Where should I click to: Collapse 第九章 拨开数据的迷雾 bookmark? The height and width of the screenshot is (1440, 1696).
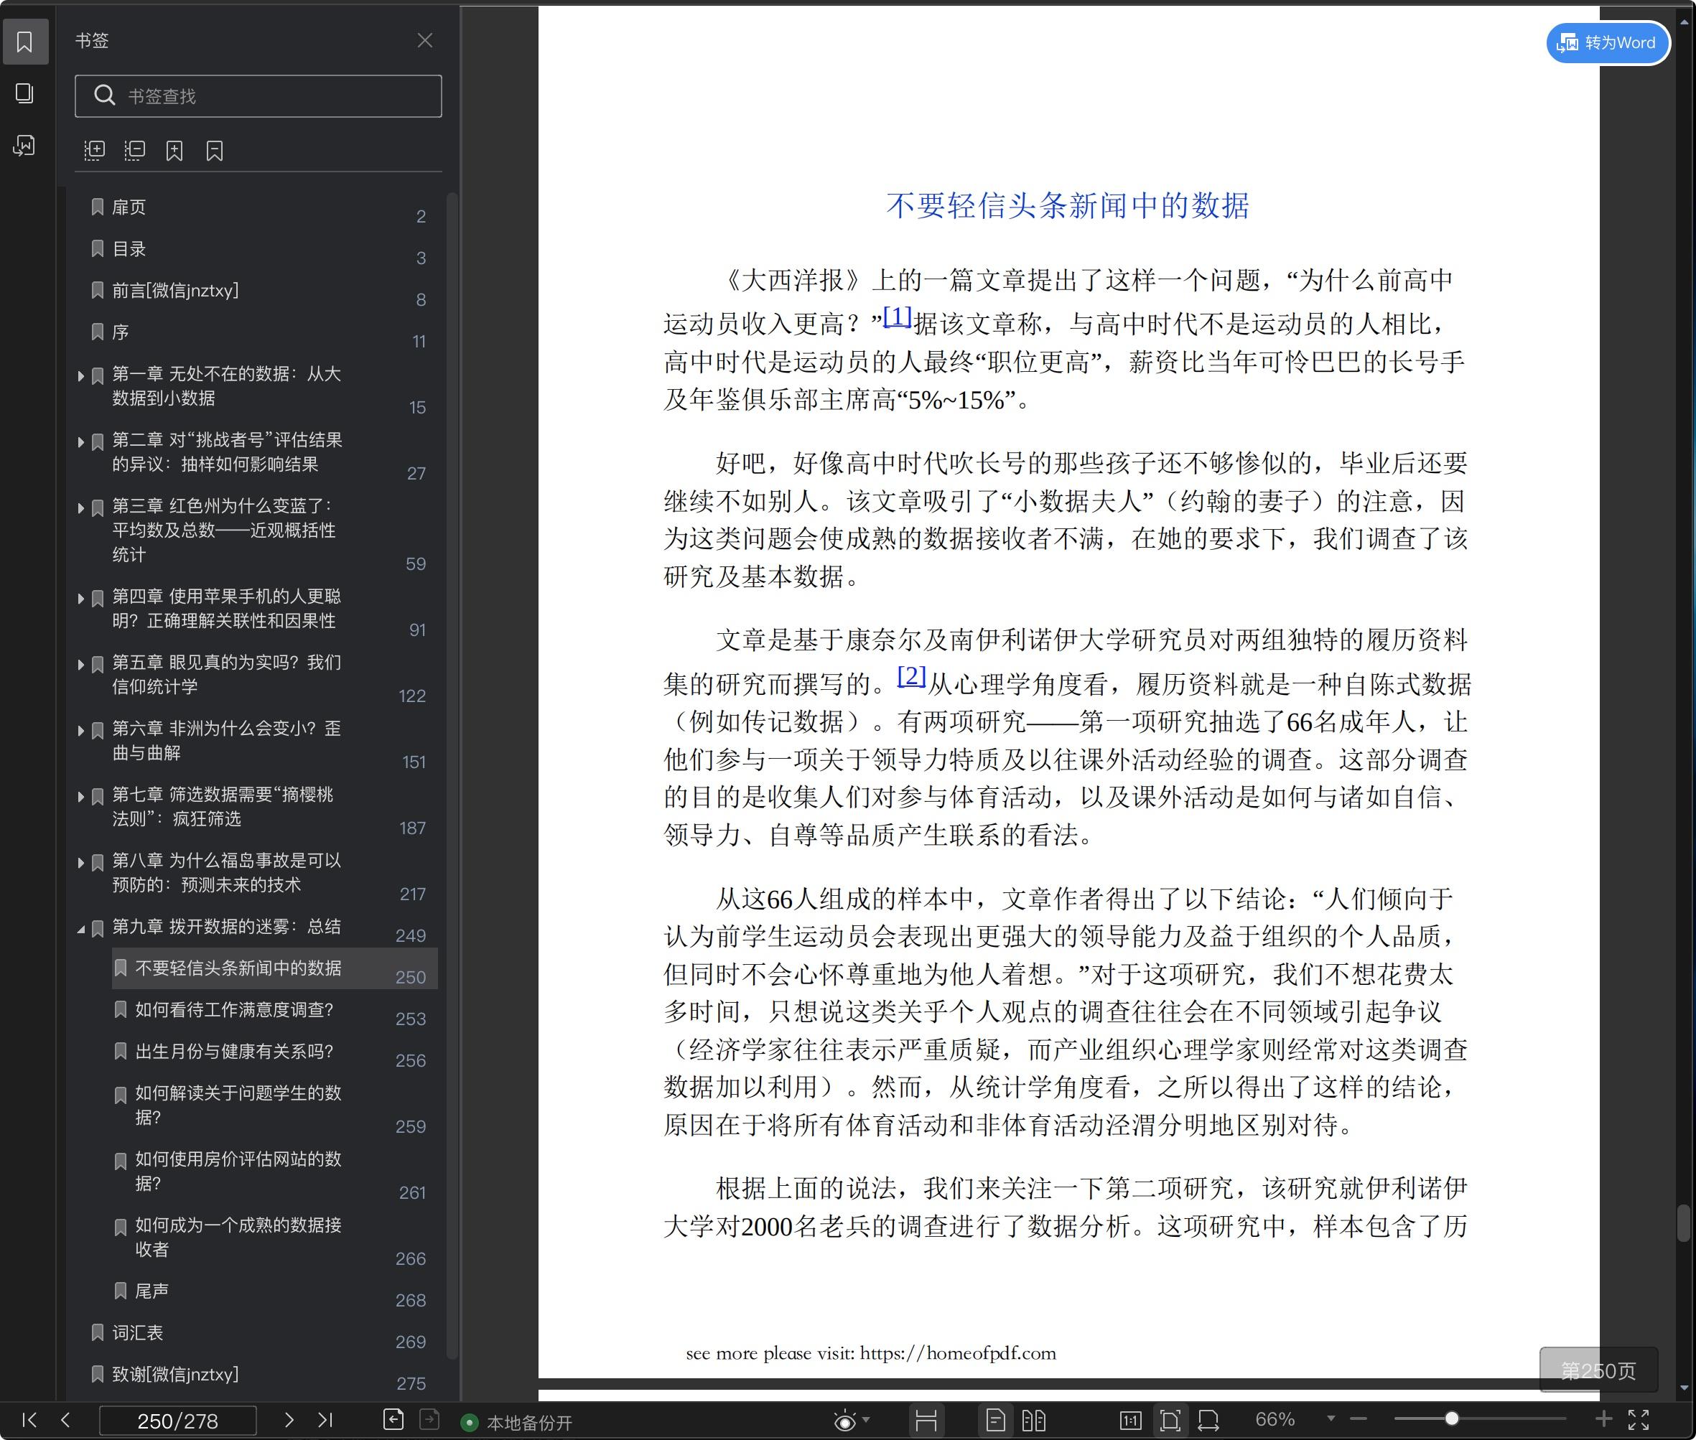point(81,929)
